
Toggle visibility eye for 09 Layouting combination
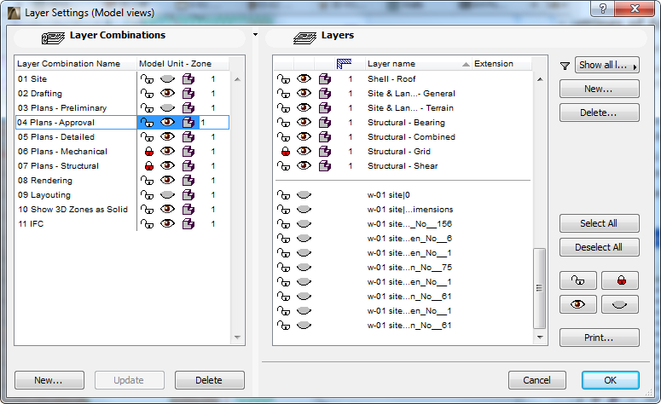[167, 194]
